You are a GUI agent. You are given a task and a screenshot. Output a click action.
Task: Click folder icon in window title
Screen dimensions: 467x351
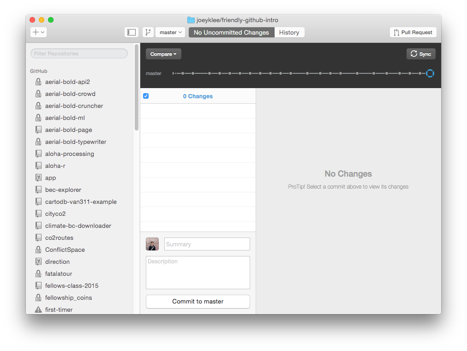(191, 20)
